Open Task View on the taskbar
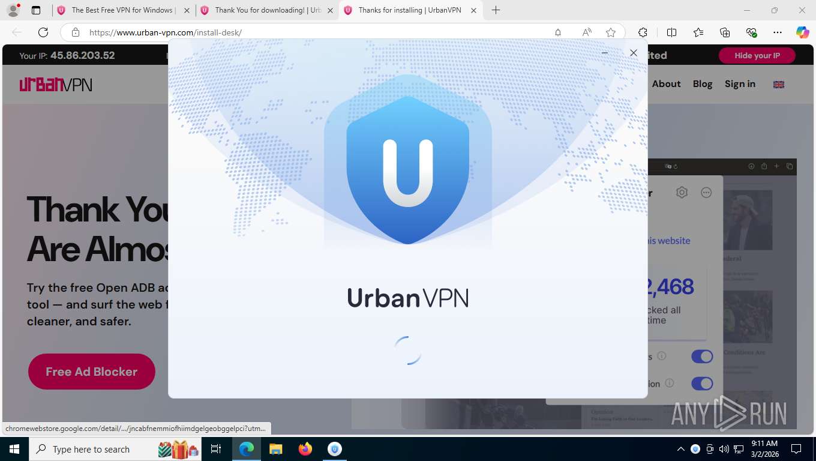Viewport: 816px width, 461px height. [217, 449]
